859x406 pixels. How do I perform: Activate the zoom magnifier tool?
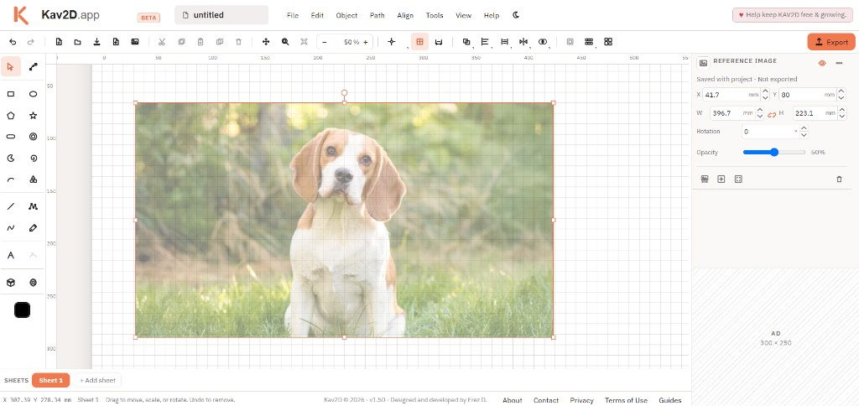[x=285, y=42]
